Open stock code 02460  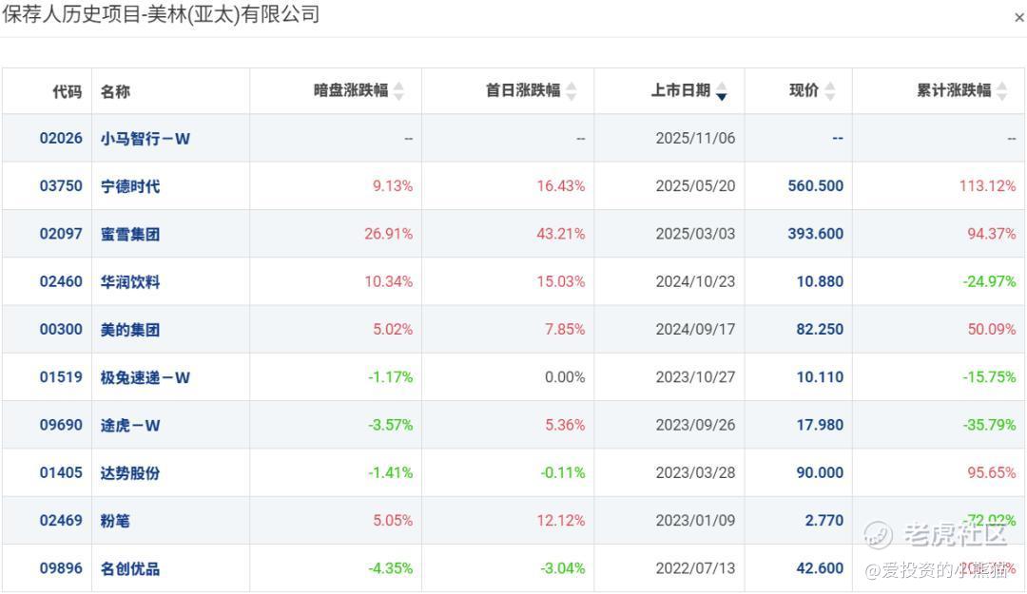(x=61, y=281)
